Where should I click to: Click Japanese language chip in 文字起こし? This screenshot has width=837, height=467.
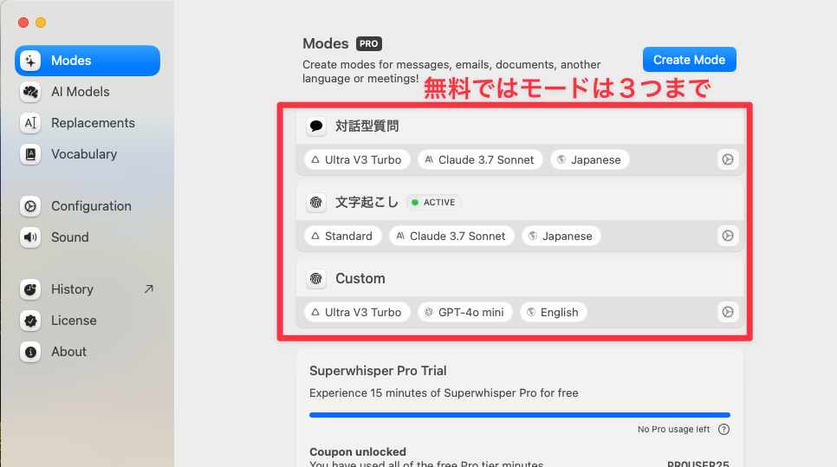[x=561, y=236]
